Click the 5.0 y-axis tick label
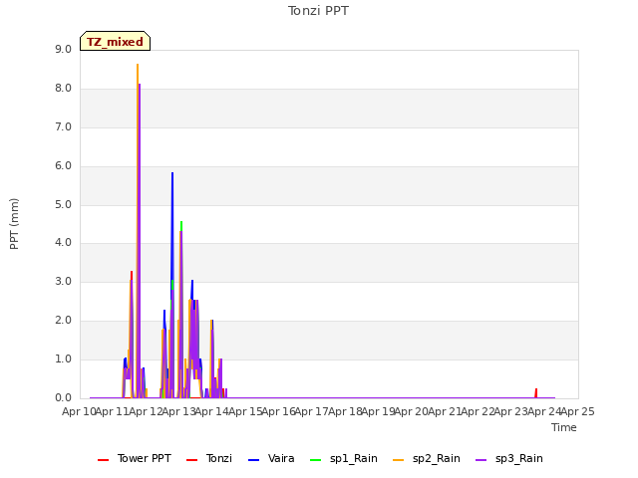This screenshot has height=478, width=638. (63, 204)
